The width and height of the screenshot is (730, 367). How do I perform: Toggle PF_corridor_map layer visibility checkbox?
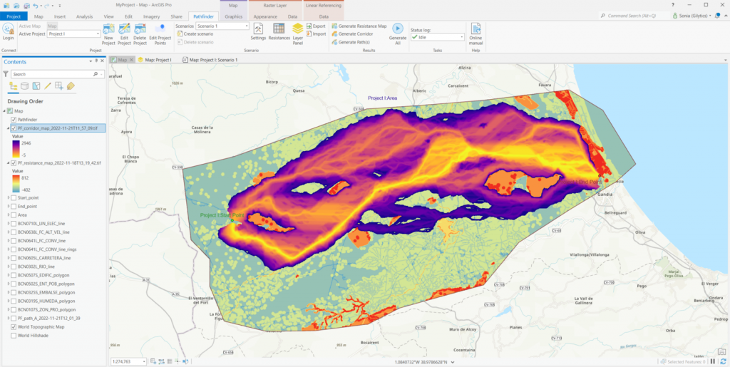pyautogui.click(x=13, y=128)
